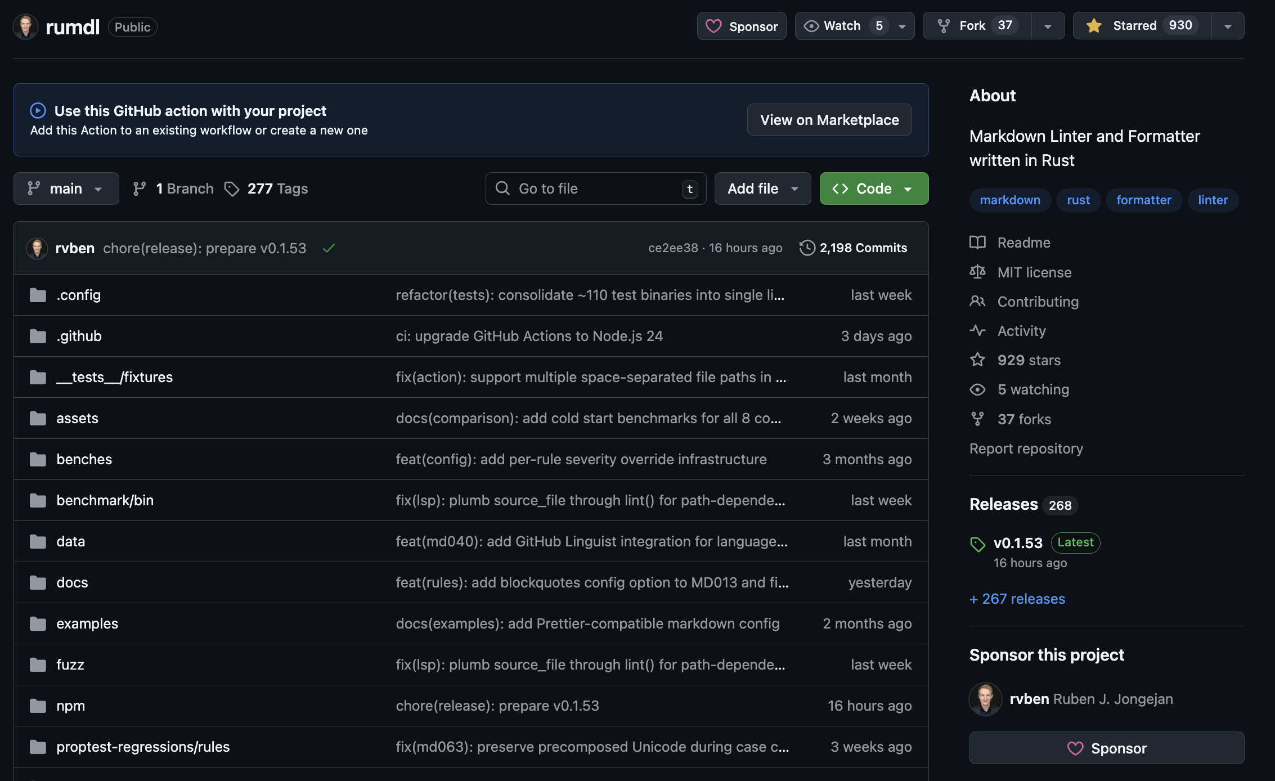Screen dimensions: 1275x781
Task: Click the tags label icon
Action: 232,189
